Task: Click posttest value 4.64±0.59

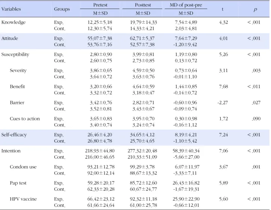Action: [x=144, y=86]
